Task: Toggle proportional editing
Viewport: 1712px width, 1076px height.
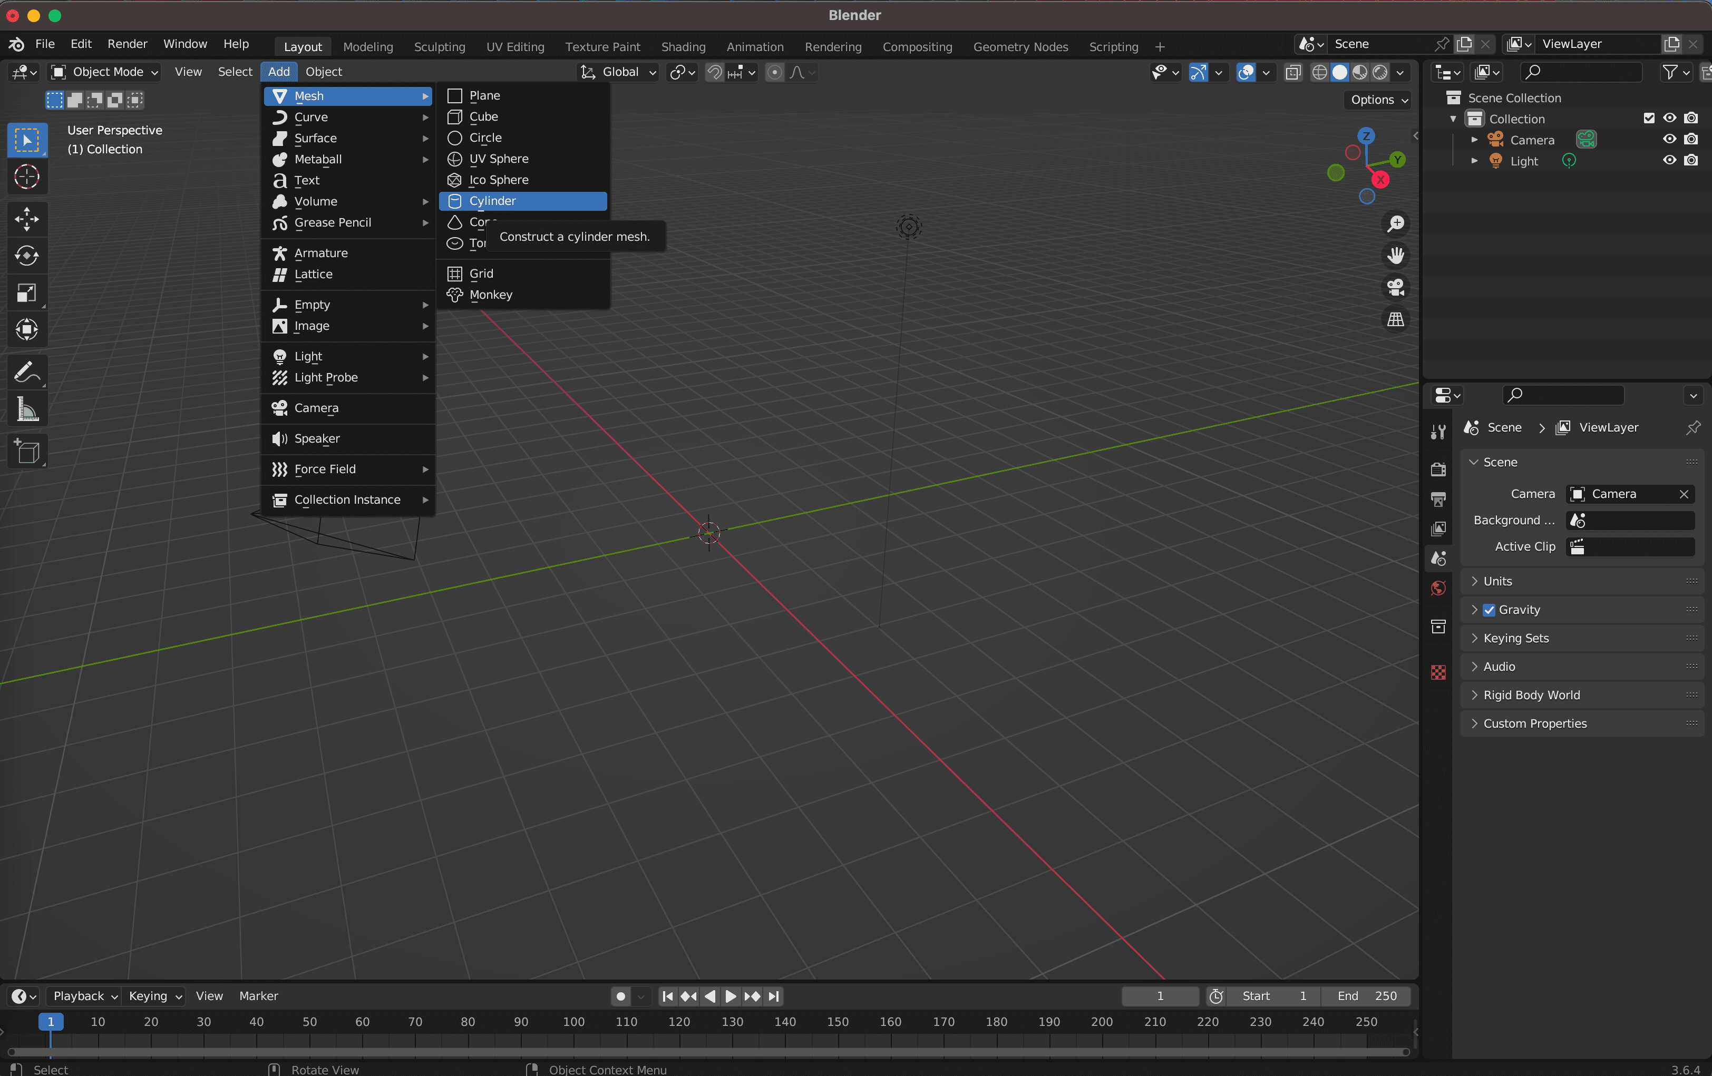Action: click(775, 72)
